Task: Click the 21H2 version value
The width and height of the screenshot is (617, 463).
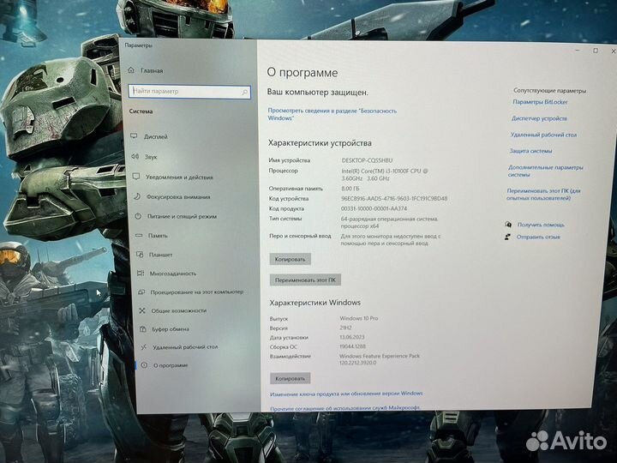Action: 345,328
